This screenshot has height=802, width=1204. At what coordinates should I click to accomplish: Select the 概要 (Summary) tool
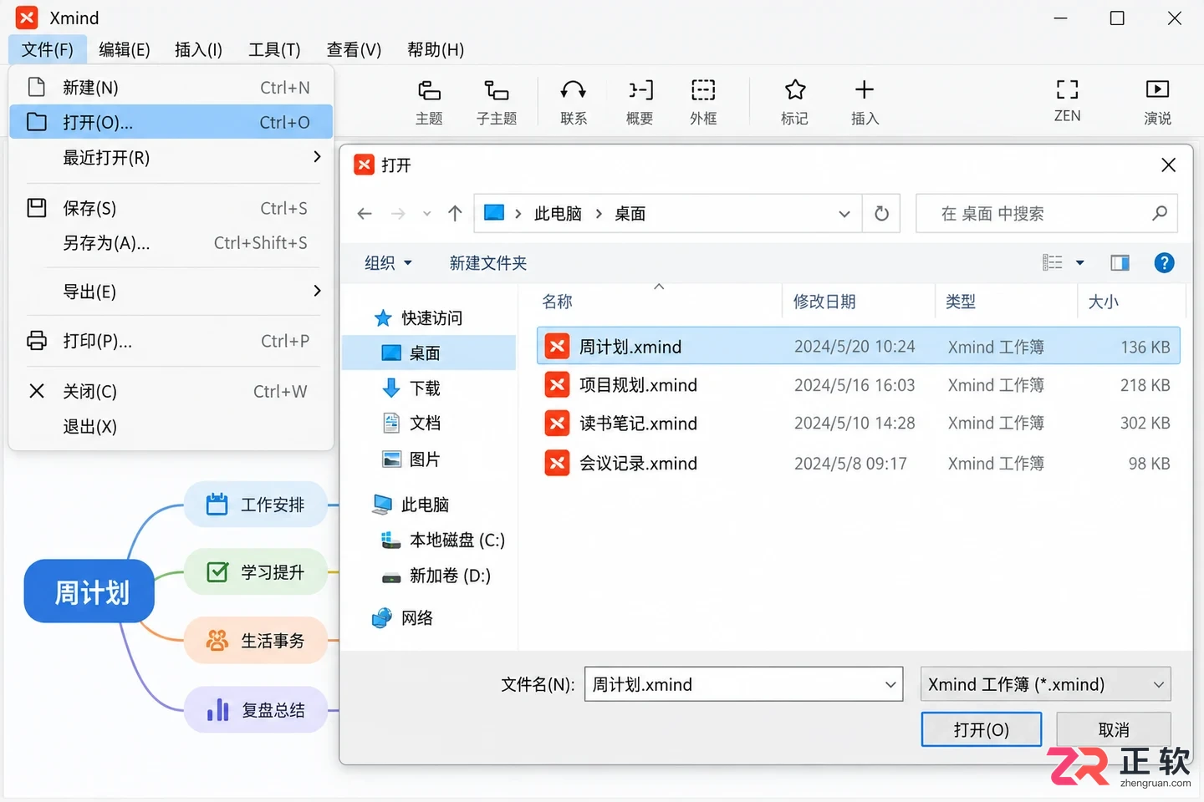pos(640,90)
